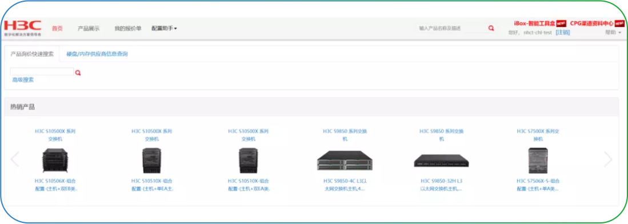Viewport: 628px width, 224px height.
Task: Open the H3C S9850-4C L3以太网交换机 link
Action: pos(345,185)
